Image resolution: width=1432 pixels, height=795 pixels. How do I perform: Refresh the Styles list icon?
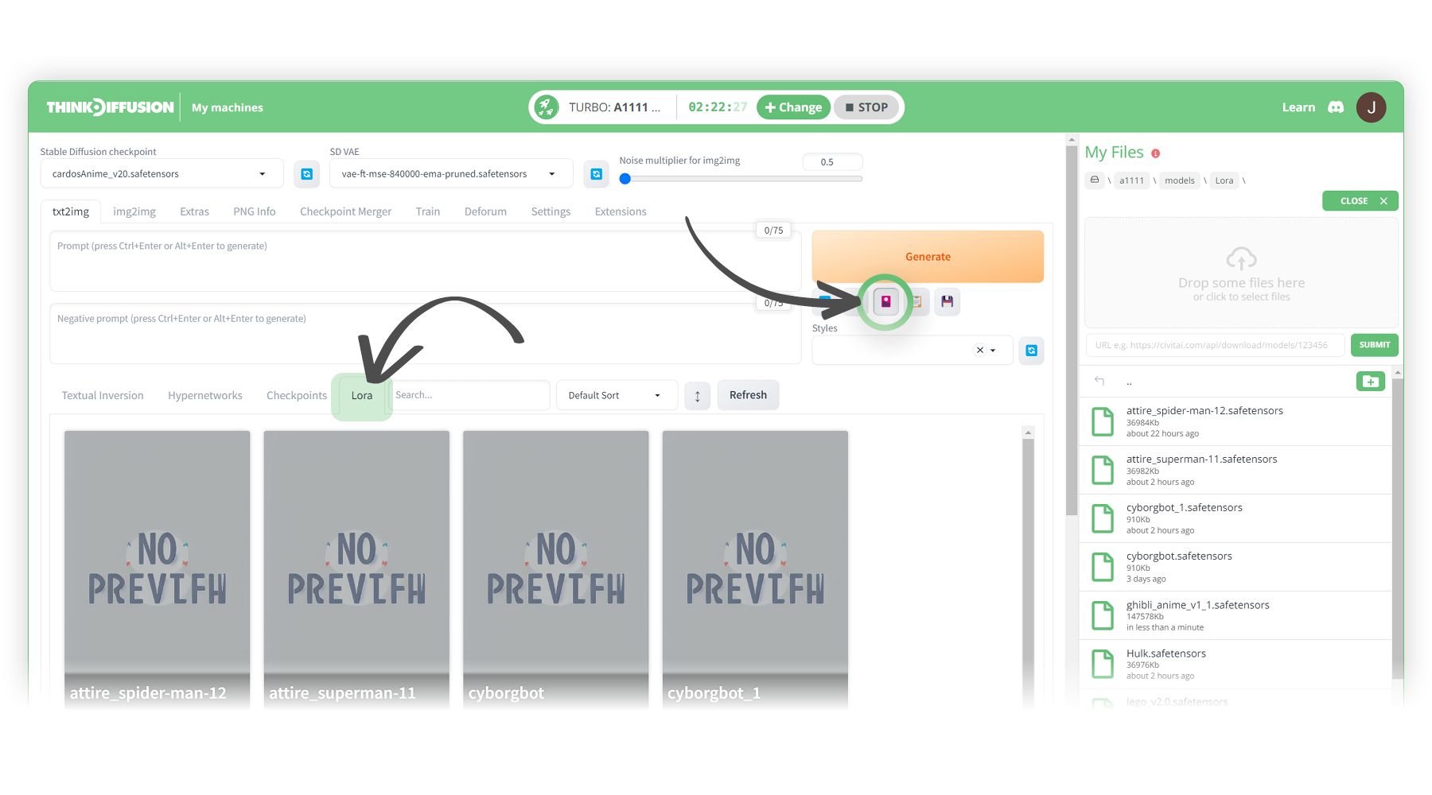pyautogui.click(x=1031, y=350)
